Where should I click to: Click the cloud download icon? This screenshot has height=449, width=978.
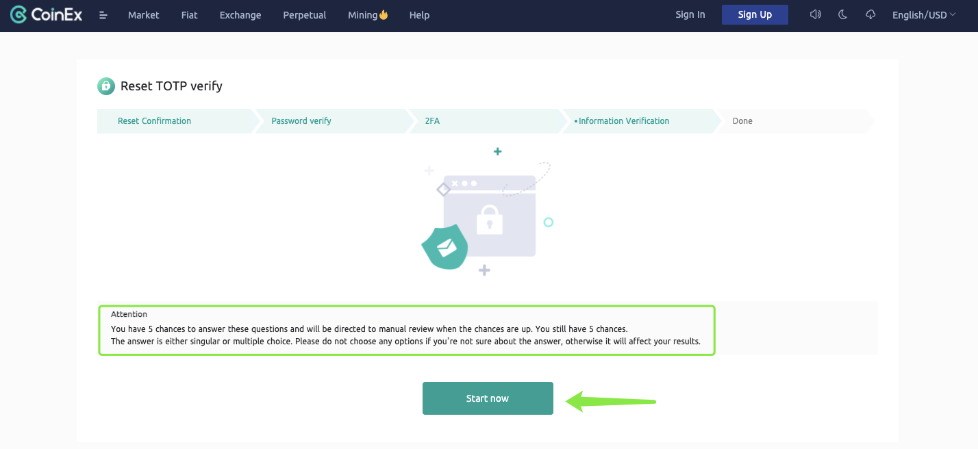tap(870, 14)
